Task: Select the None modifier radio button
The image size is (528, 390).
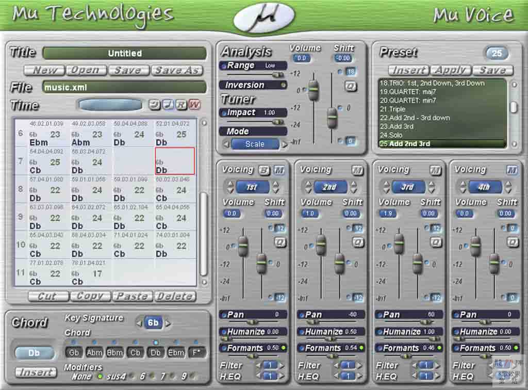Action: [x=100, y=376]
